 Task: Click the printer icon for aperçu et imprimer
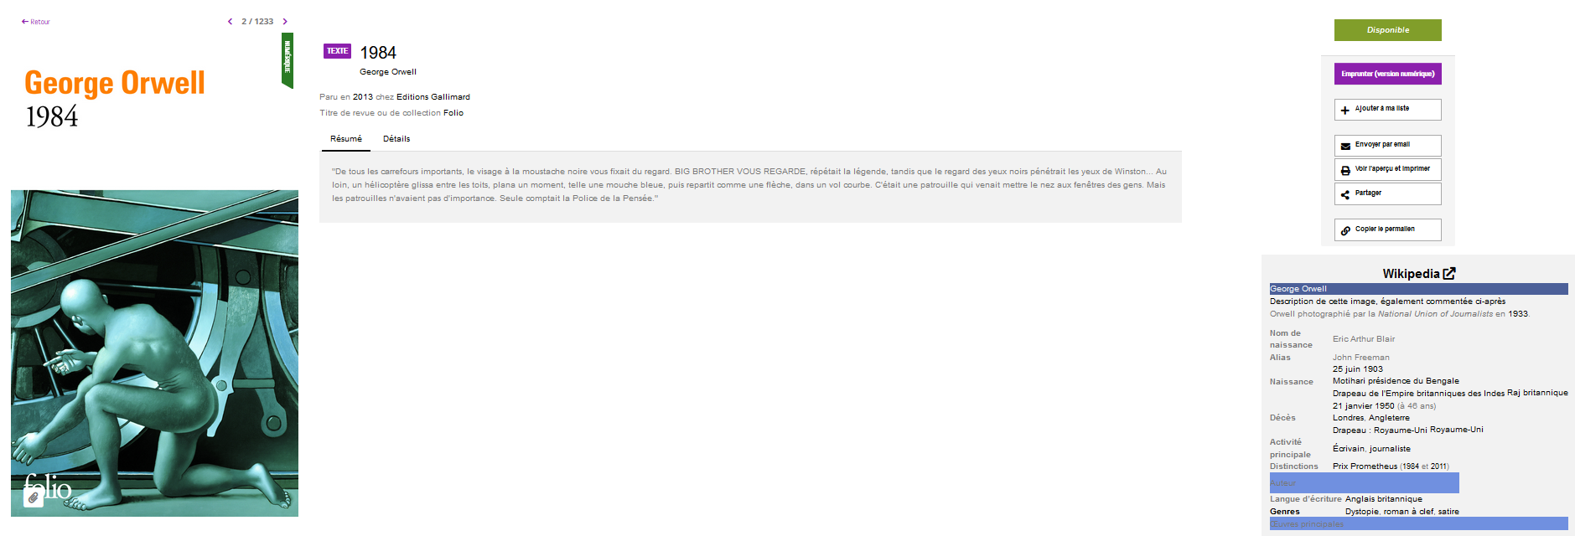tap(1345, 170)
